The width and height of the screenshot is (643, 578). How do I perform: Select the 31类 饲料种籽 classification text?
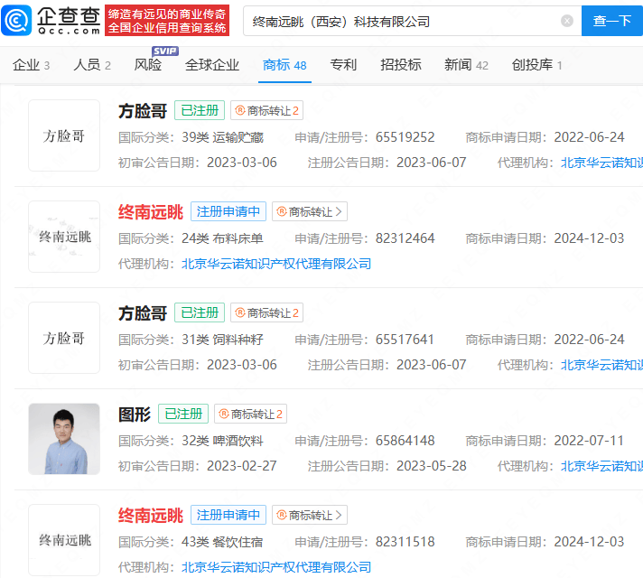point(222,340)
